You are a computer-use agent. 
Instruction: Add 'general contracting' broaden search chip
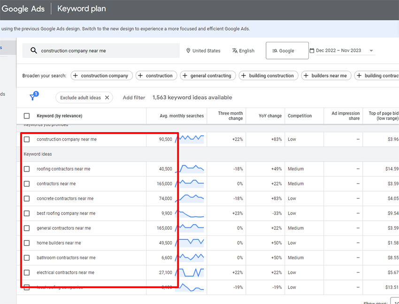(x=208, y=76)
